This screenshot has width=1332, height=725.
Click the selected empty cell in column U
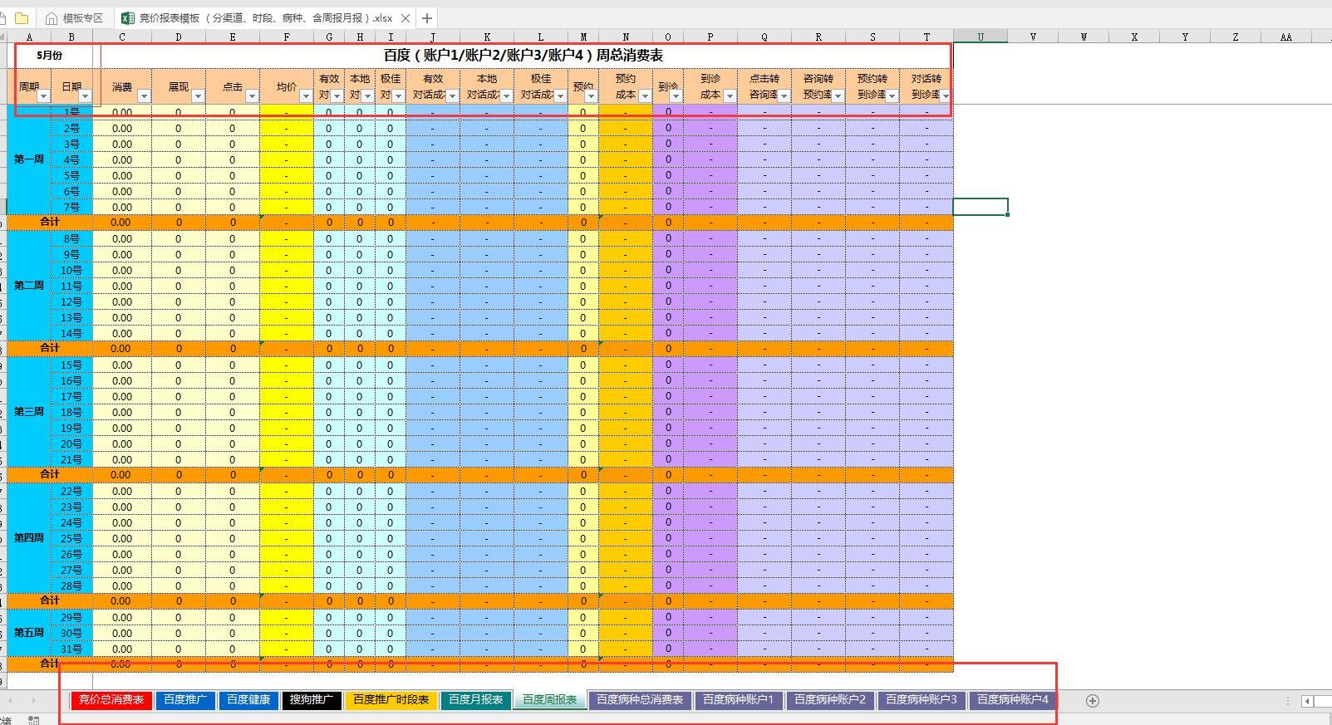coord(981,207)
